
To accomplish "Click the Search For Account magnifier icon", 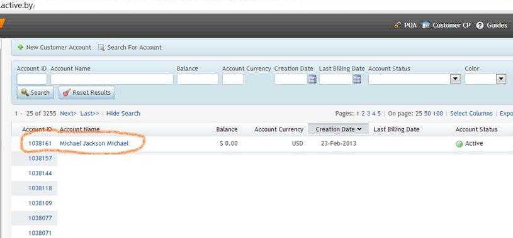I will 101,48.
